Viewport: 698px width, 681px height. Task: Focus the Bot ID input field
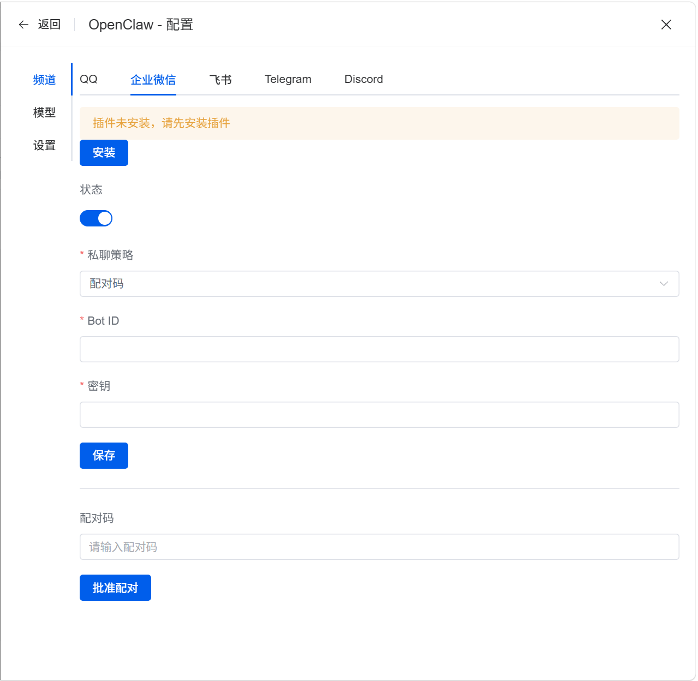[x=379, y=349]
